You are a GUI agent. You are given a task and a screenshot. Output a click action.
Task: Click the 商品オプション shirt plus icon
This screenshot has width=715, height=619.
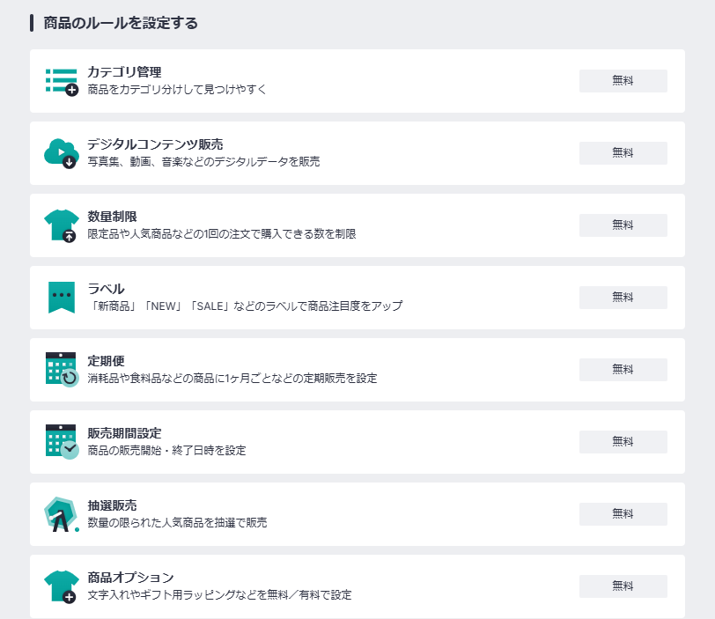62,586
